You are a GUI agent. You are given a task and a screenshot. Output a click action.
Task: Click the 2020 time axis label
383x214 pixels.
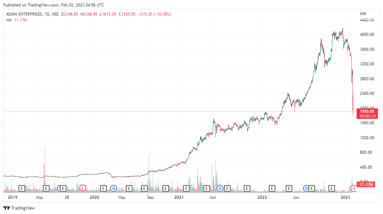point(94,197)
